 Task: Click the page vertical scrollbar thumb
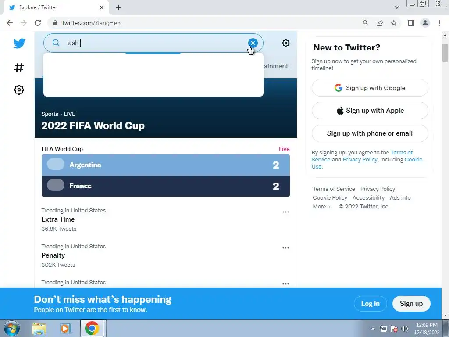coord(445,53)
